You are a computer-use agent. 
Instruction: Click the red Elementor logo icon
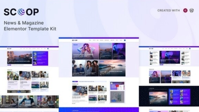click(185, 10)
